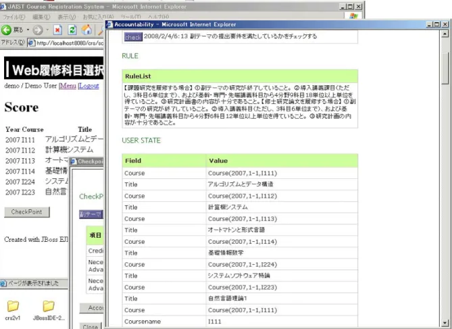
Task: Go back with the green Back arrow
Action: click(x=6, y=30)
